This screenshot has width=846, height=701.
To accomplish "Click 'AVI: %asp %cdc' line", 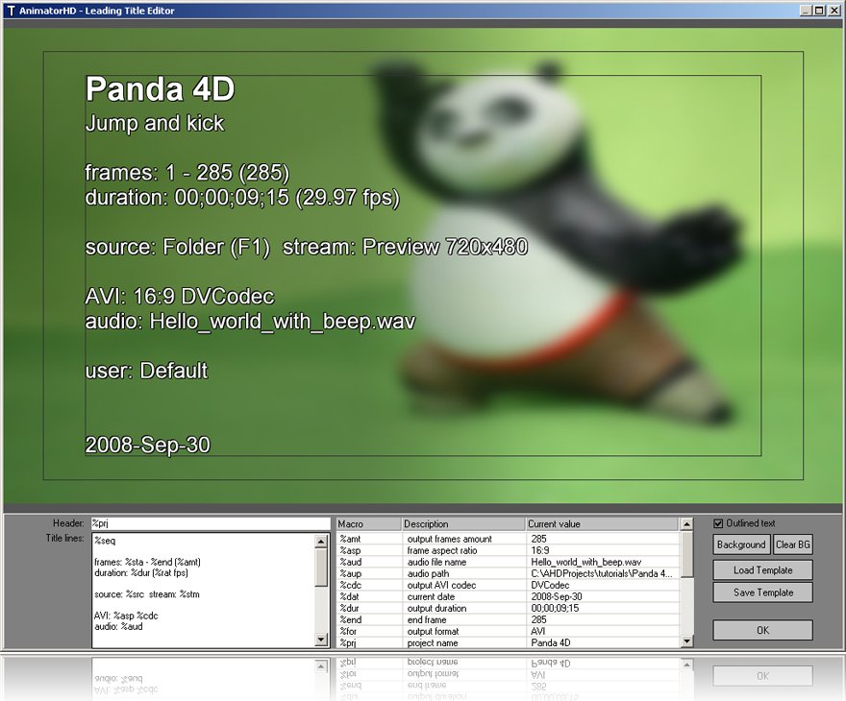I will [126, 616].
